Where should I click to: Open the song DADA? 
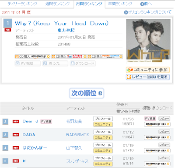29,135
